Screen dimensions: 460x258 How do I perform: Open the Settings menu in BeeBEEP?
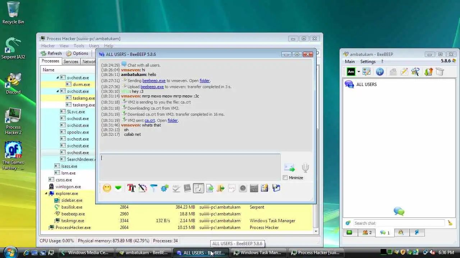tap(368, 62)
